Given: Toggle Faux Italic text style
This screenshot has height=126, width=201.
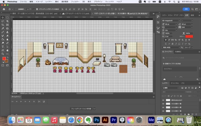Looking at the screenshot, I should pos(169,40).
